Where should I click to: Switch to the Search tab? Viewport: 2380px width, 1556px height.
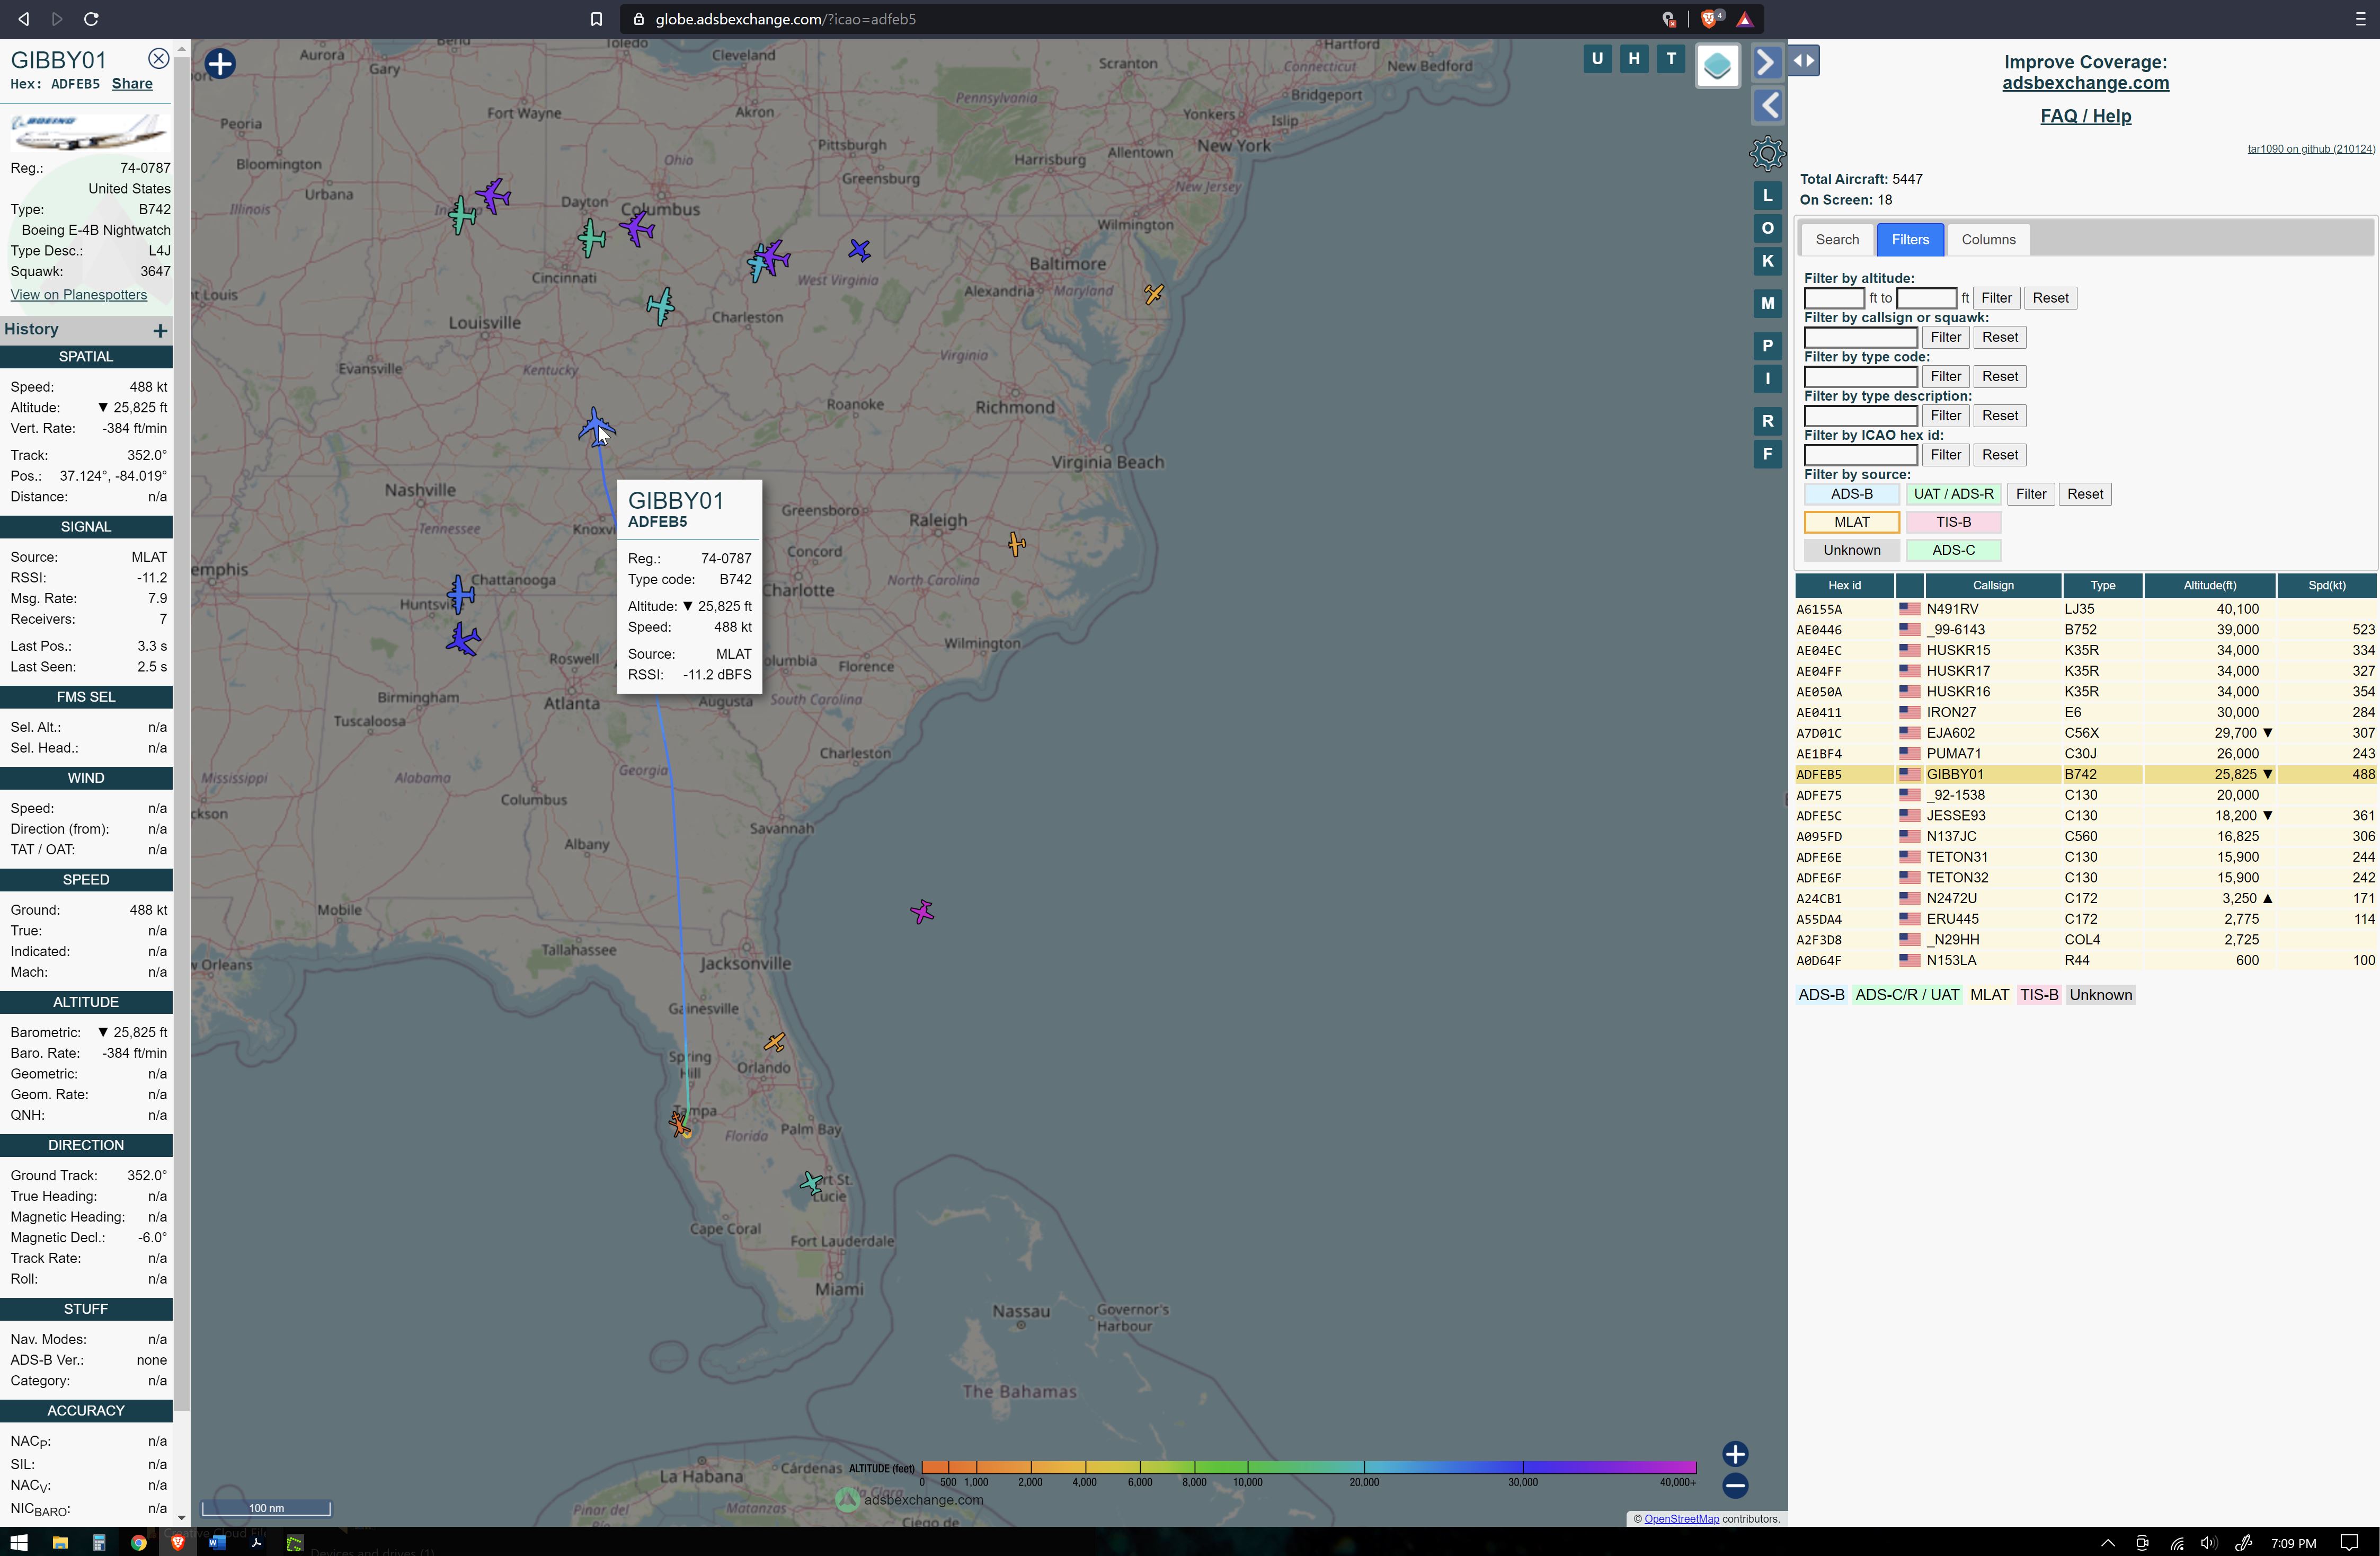(1837, 240)
